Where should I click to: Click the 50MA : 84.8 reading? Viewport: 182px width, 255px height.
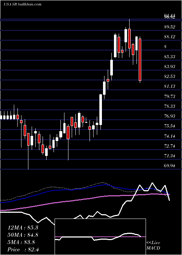(x=23, y=235)
